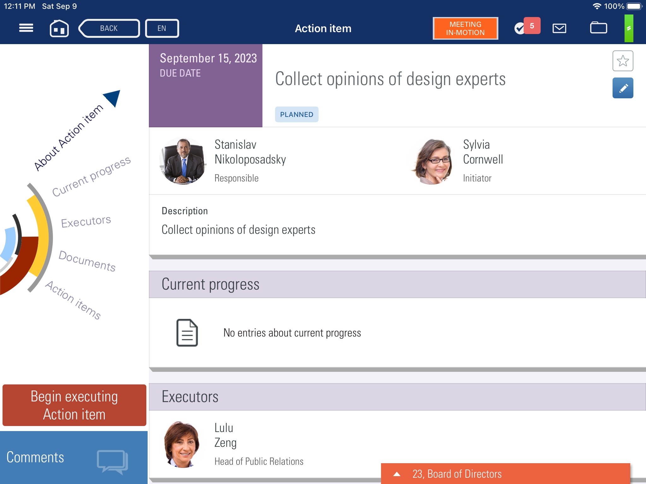Click Begin Executing Action Item button
Viewport: 646px width, 484px height.
[x=74, y=405]
